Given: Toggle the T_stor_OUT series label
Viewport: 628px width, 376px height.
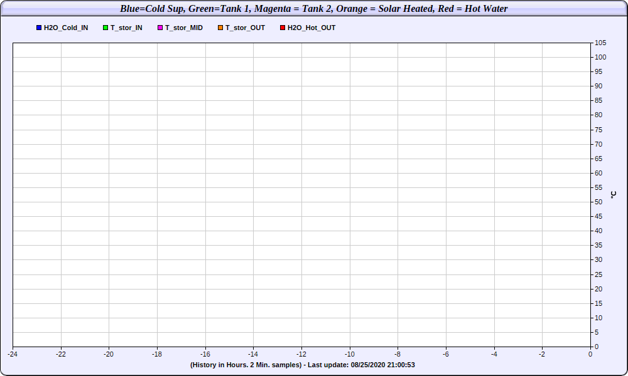Looking at the screenshot, I should pyautogui.click(x=245, y=28).
